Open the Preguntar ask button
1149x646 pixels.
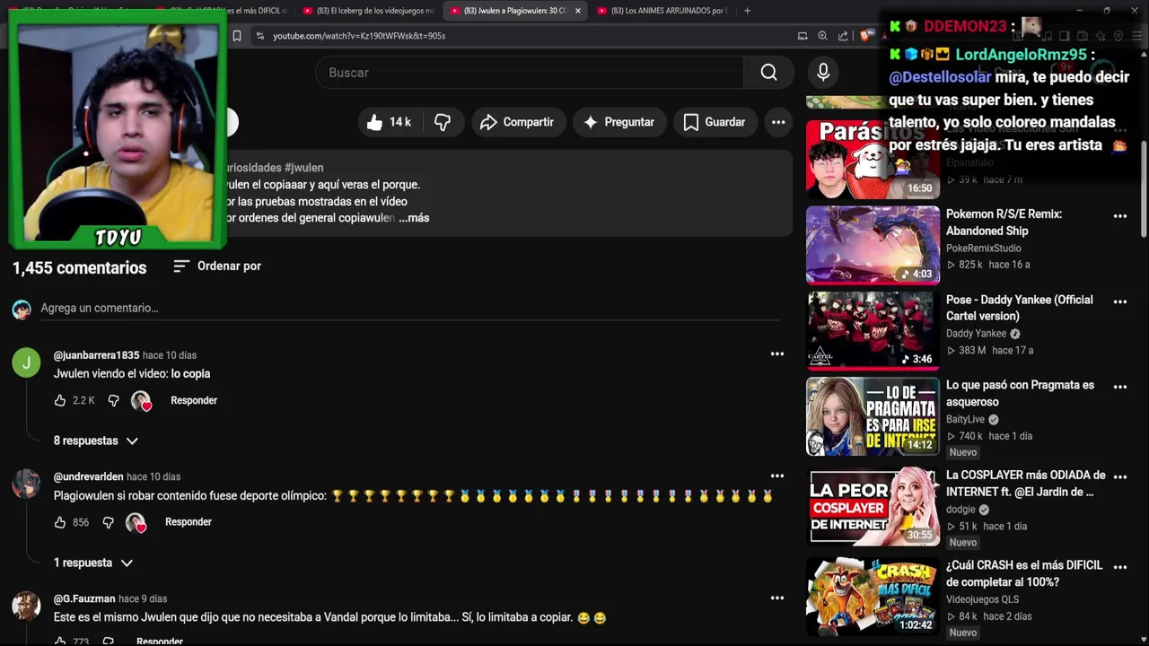(x=619, y=122)
